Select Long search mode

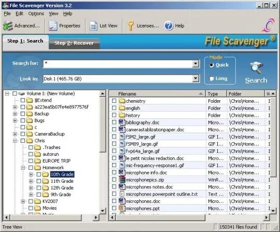tap(212, 78)
